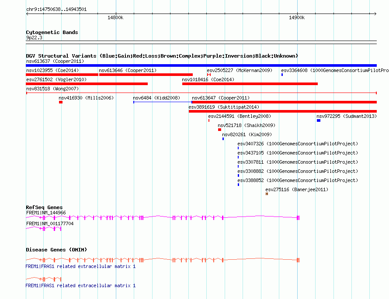Click the 14900k ruler tick label
The image size is (389, 299).
[x=297, y=17]
